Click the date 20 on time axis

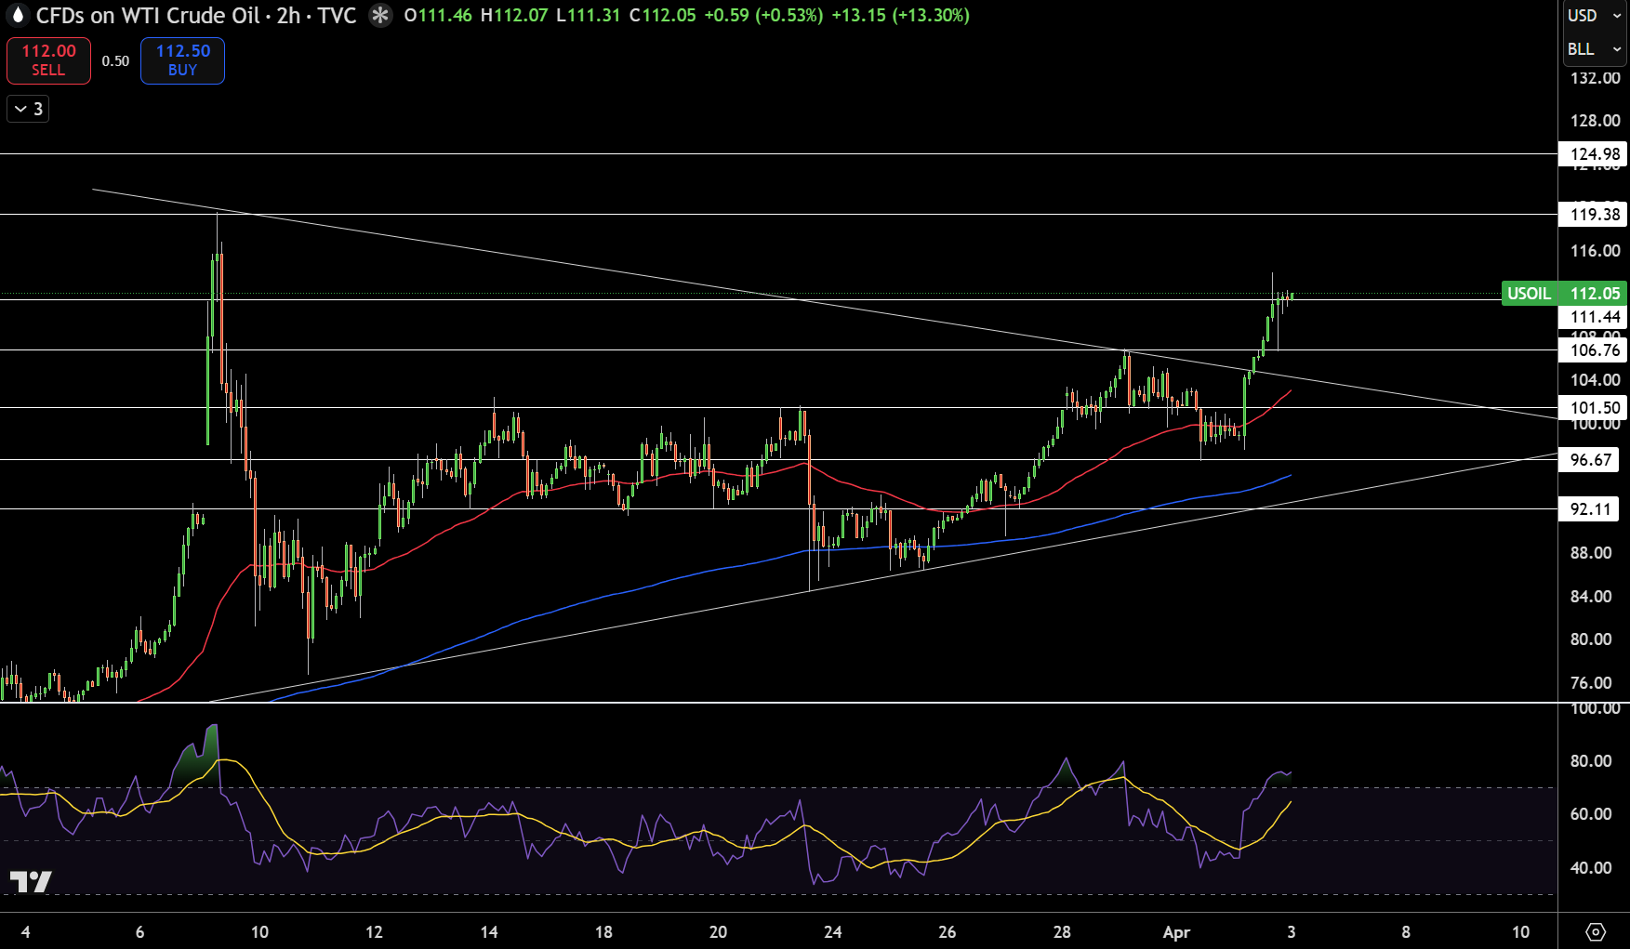point(718,932)
